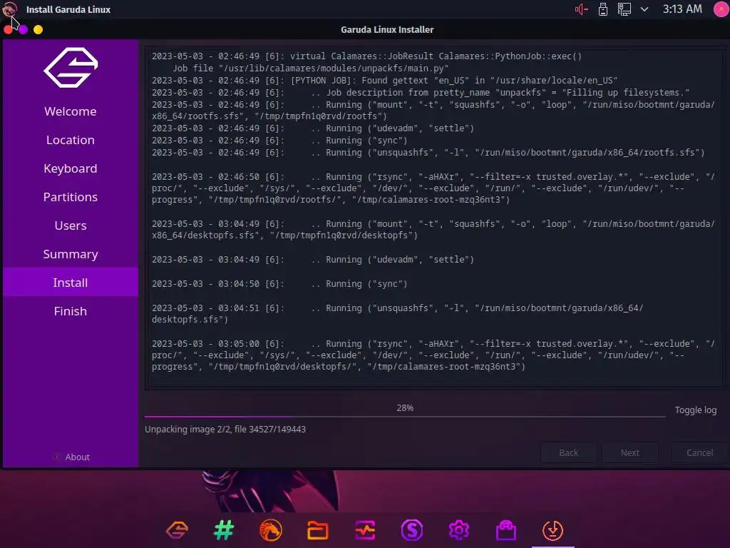Open the orange dragon browser dock icon
The height and width of the screenshot is (548, 730).
pos(271,530)
